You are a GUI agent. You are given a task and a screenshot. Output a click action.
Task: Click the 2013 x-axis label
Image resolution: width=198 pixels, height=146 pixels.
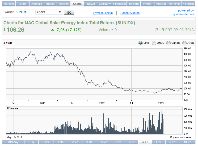161,103
